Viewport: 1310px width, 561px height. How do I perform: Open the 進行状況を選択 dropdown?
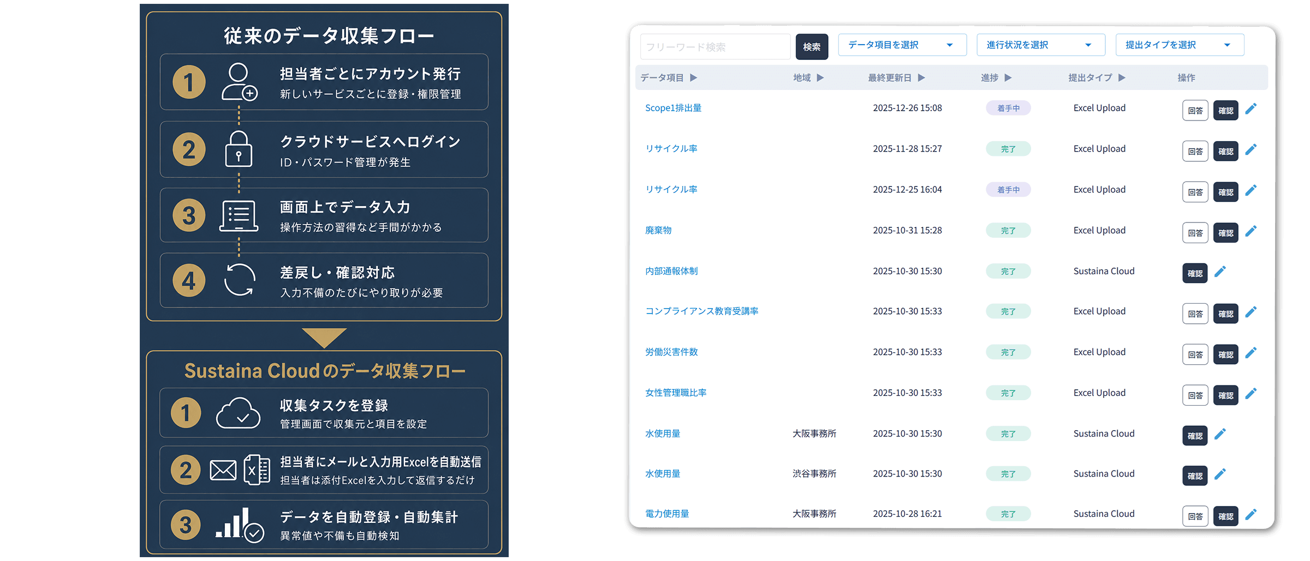click(1041, 45)
